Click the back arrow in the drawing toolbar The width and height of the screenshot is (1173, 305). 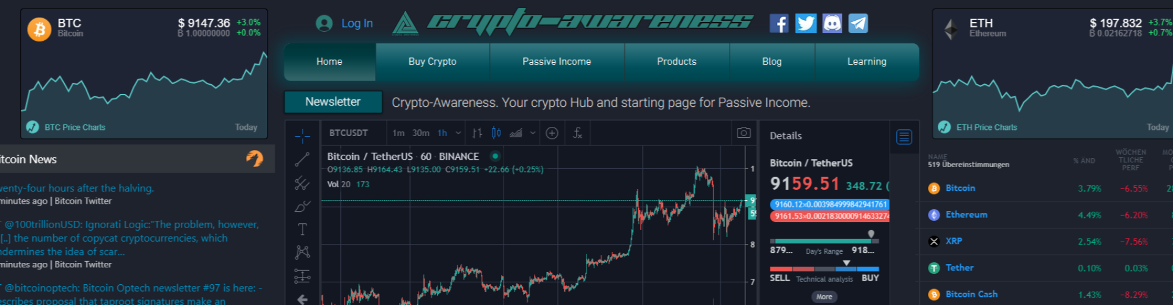[x=302, y=299]
